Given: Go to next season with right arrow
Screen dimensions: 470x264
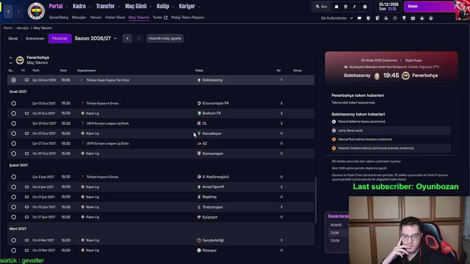Looking at the screenshot, I should pyautogui.click(x=139, y=38).
